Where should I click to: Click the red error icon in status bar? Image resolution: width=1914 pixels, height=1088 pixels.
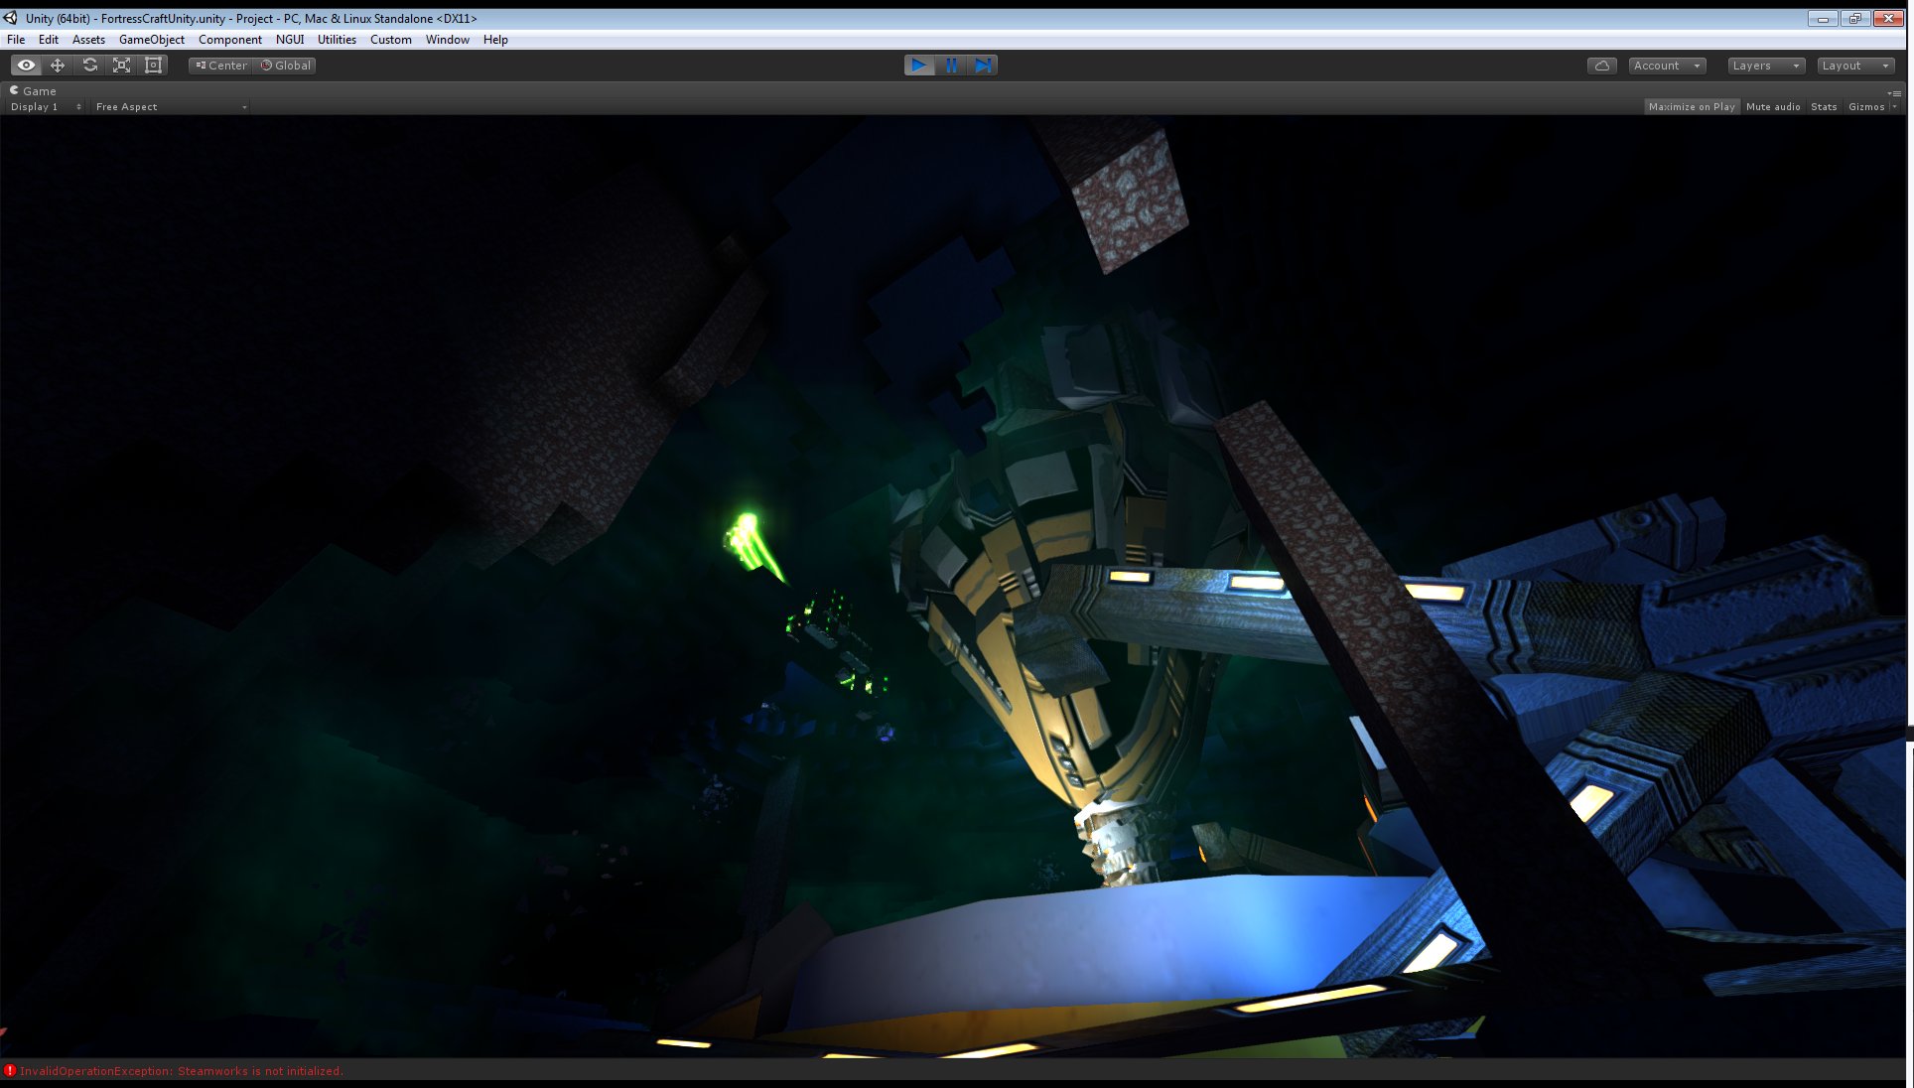10,1071
